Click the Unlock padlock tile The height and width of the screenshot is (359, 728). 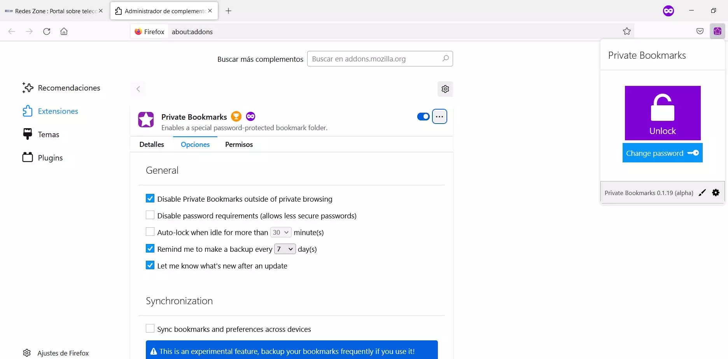pyautogui.click(x=663, y=113)
